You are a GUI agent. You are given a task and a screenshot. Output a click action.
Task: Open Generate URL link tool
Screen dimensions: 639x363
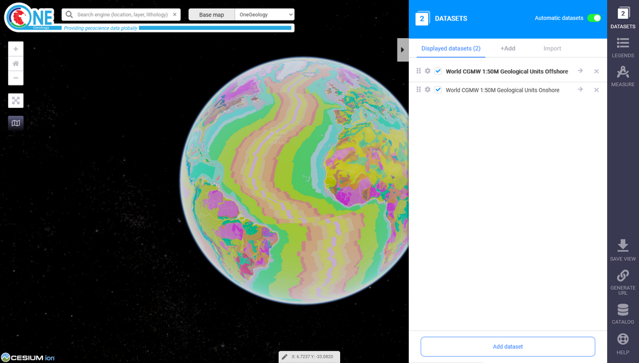[622, 279]
